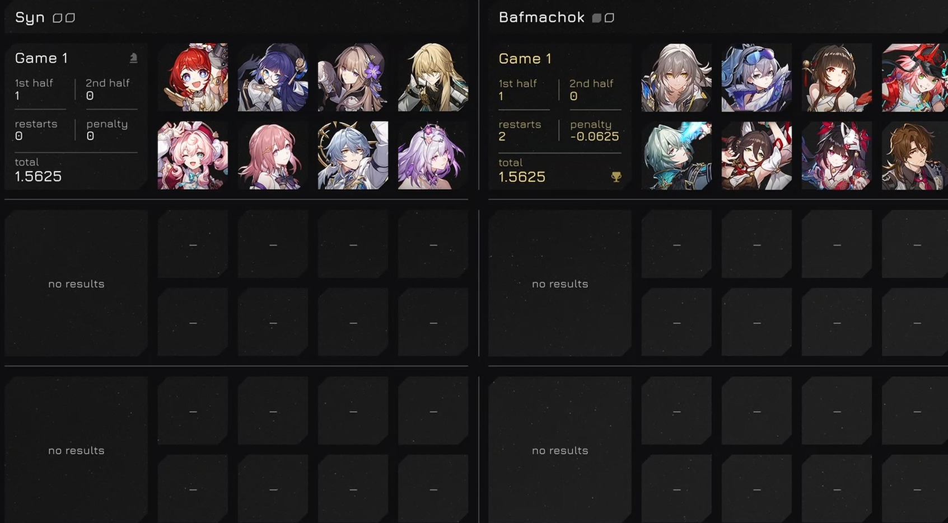948x523 pixels.
Task: Select the pink twin-tailed winking girl portrait
Action: (193, 155)
